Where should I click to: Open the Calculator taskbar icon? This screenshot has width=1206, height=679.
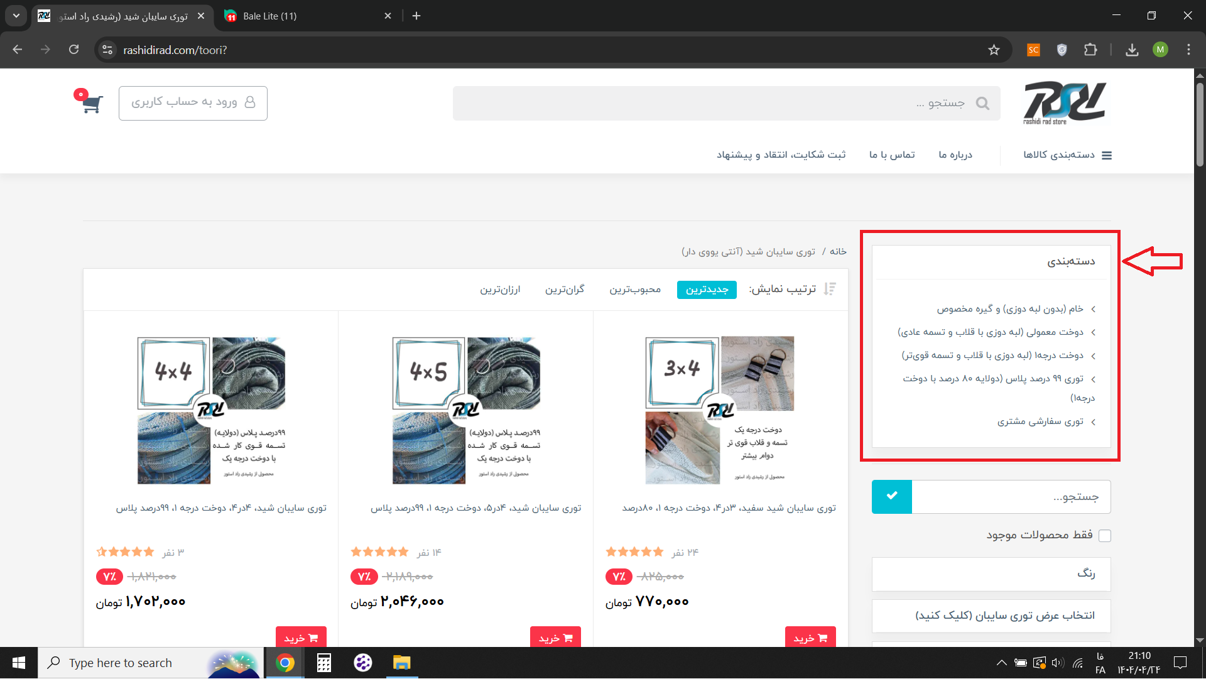324,663
